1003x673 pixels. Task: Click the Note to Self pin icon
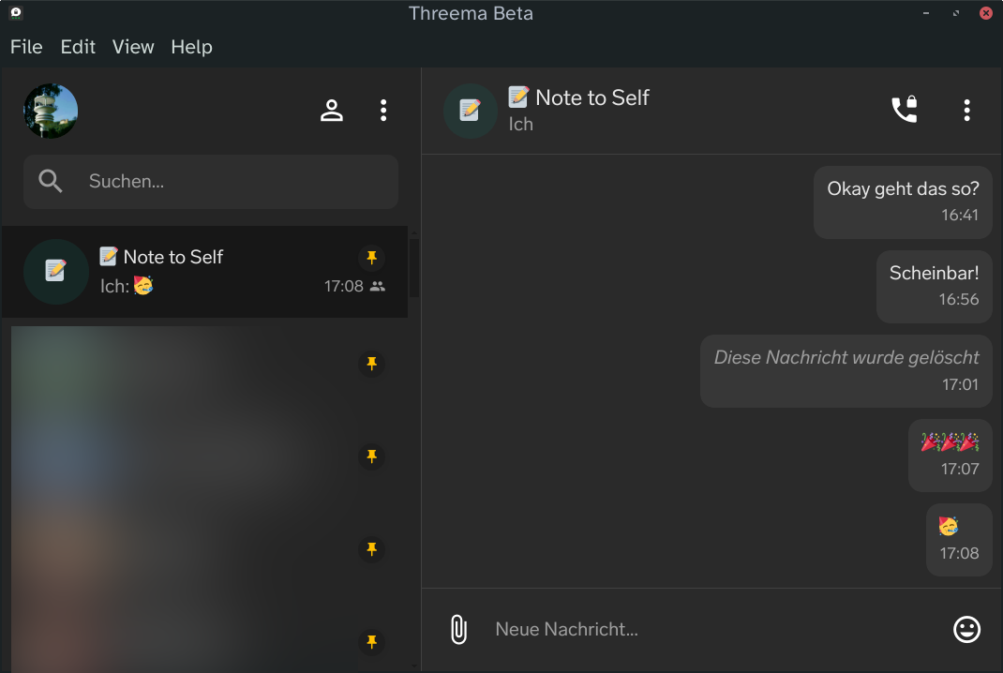[372, 258]
